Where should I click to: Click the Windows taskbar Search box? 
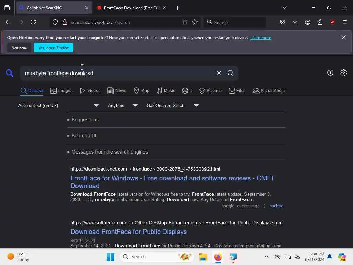[157, 257]
